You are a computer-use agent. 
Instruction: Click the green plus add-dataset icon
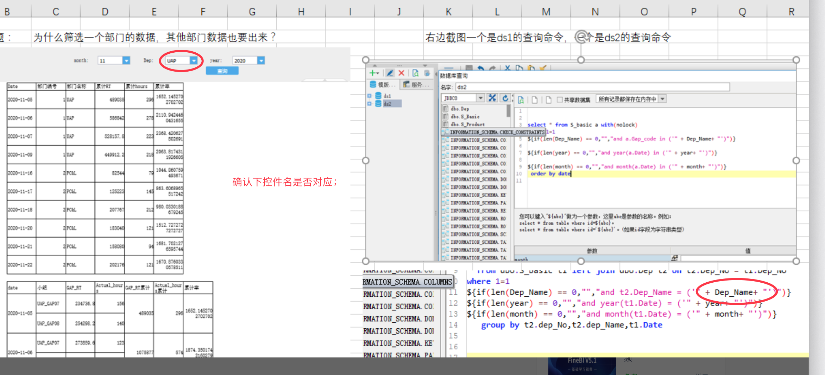point(372,73)
